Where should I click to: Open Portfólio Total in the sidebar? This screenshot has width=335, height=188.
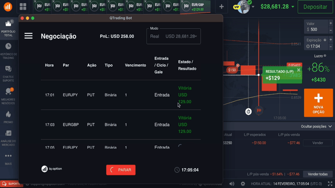8,28
